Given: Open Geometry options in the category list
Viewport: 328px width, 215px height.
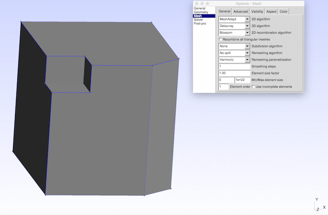Looking at the screenshot, I should click(x=201, y=12).
